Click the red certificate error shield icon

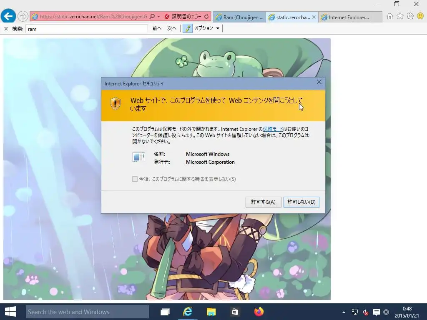coord(167,17)
